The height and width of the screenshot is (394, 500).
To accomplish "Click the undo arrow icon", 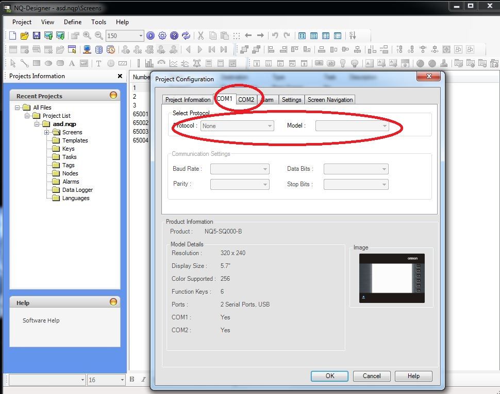I will [275, 35].
